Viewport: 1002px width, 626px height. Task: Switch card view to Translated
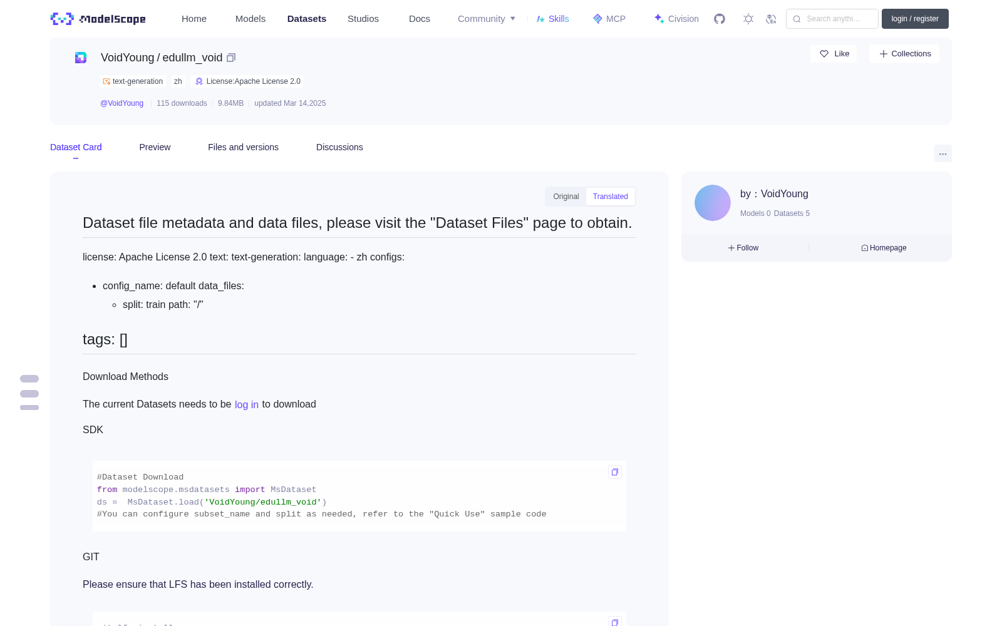(x=611, y=197)
